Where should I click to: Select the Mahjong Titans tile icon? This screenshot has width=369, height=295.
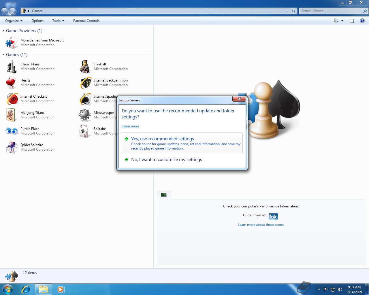pyautogui.click(x=11, y=115)
